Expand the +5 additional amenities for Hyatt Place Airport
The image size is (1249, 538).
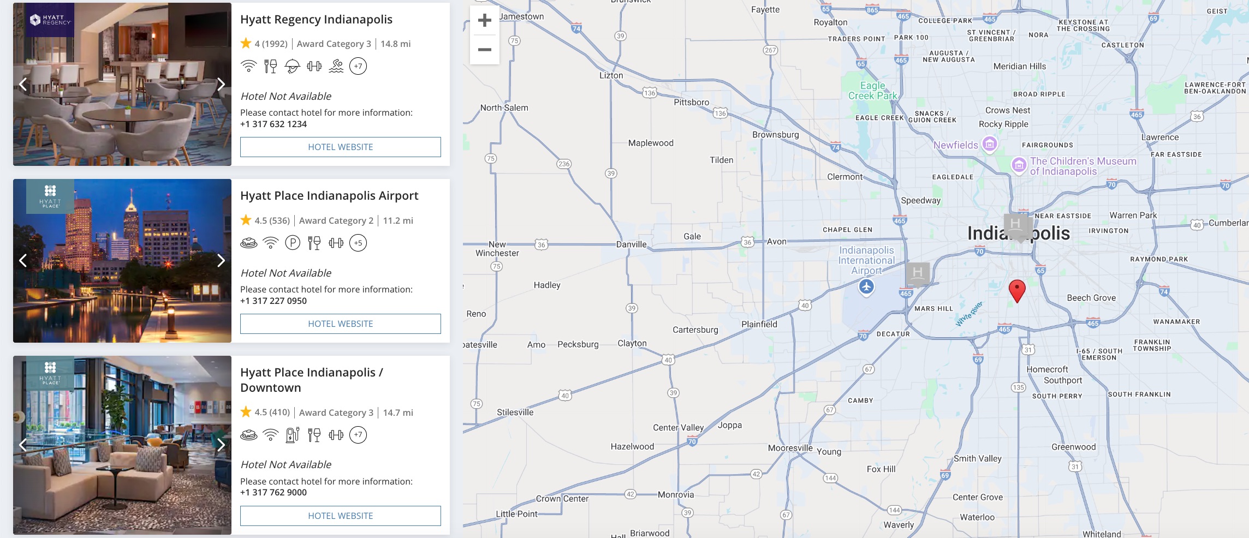click(x=358, y=243)
